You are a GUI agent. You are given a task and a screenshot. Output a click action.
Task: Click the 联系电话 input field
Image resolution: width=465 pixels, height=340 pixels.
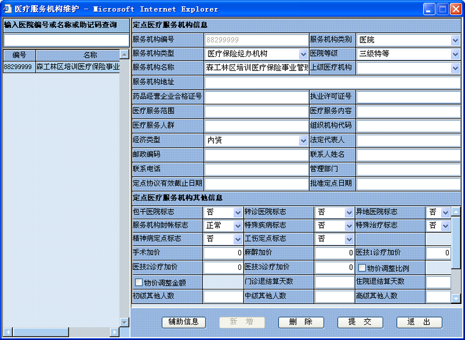256,170
